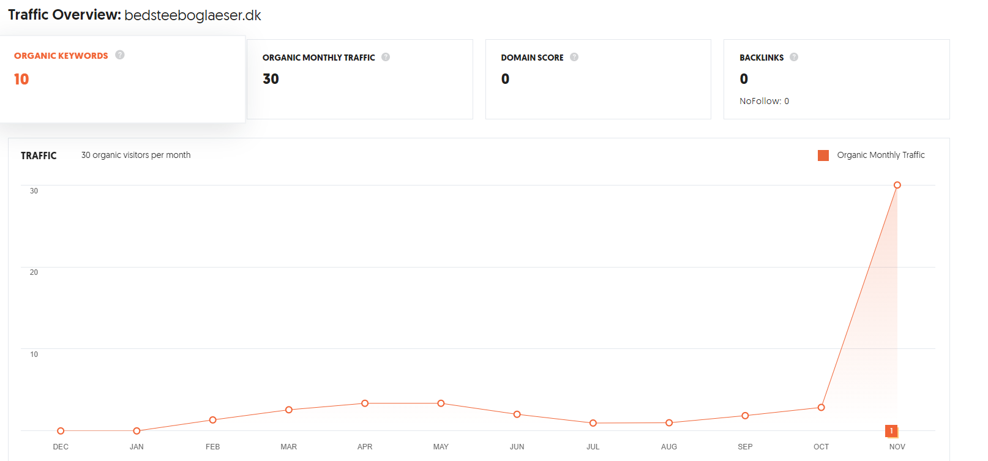This screenshot has height=461, width=988.
Task: Open help tooltip for Organic Monthly Traffic
Action: coord(386,57)
